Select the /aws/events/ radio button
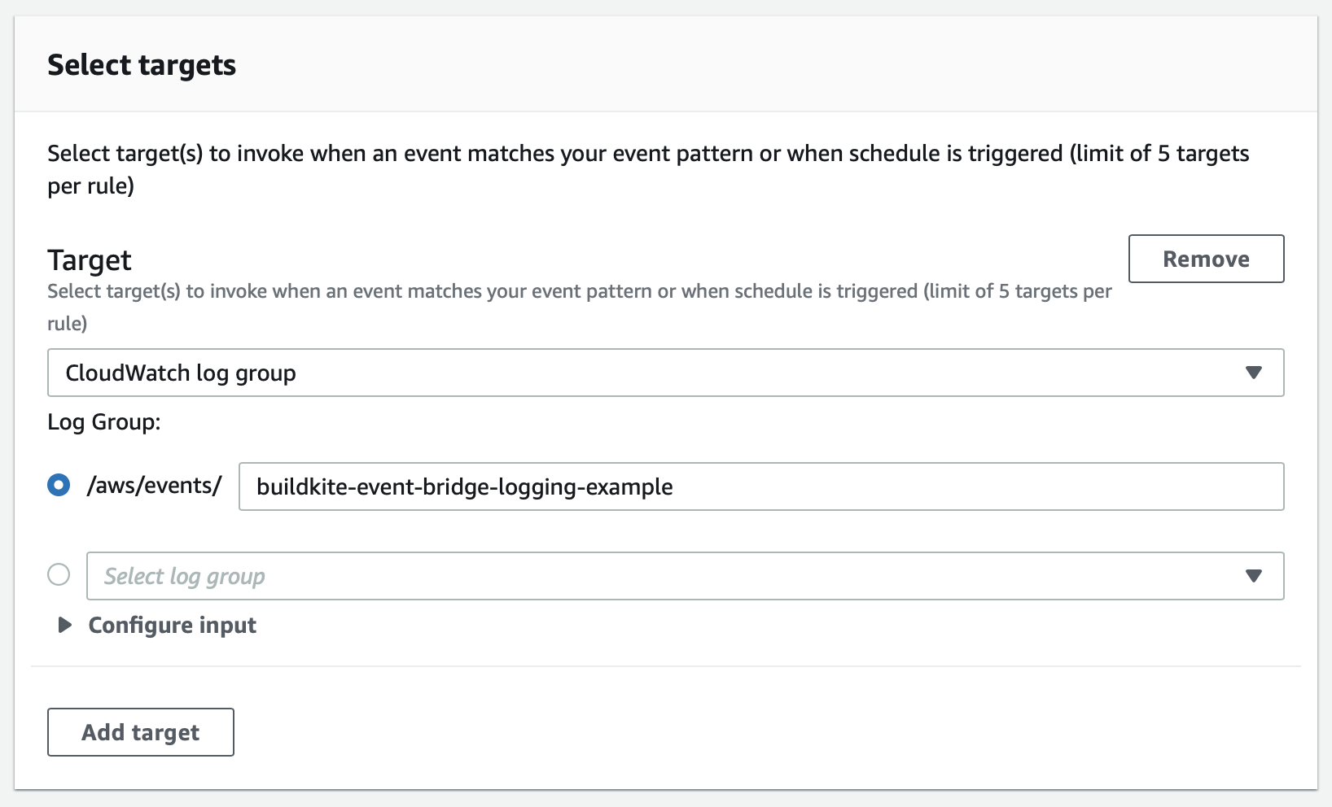 tap(59, 485)
